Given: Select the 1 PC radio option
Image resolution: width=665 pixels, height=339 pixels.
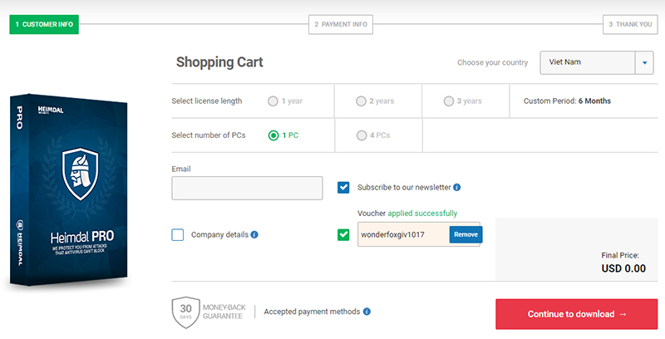Looking at the screenshot, I should 273,135.
